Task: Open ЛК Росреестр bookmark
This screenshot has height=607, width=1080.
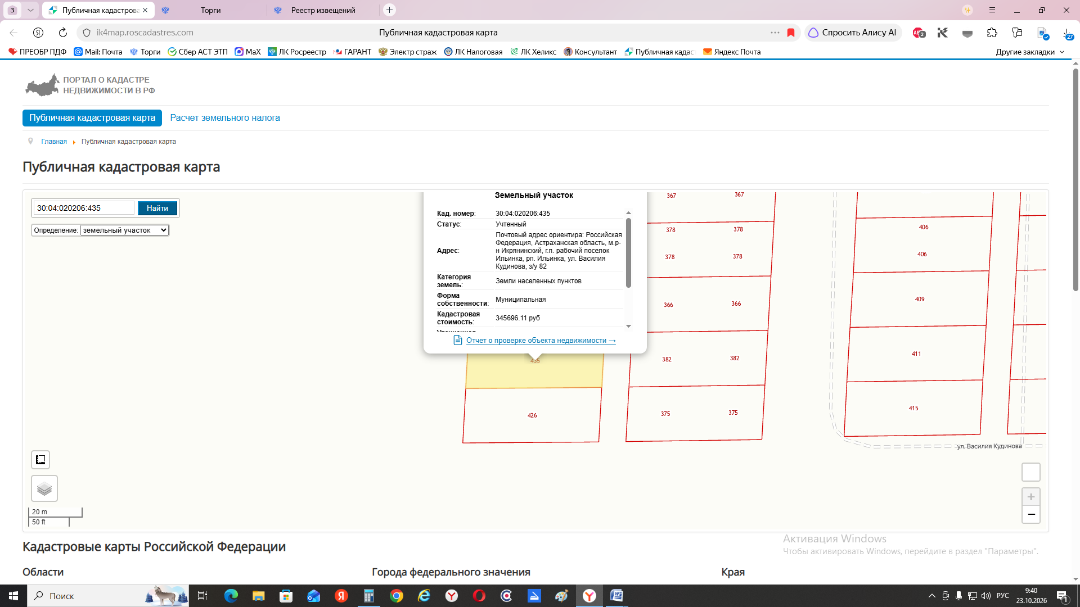Action: coord(297,52)
